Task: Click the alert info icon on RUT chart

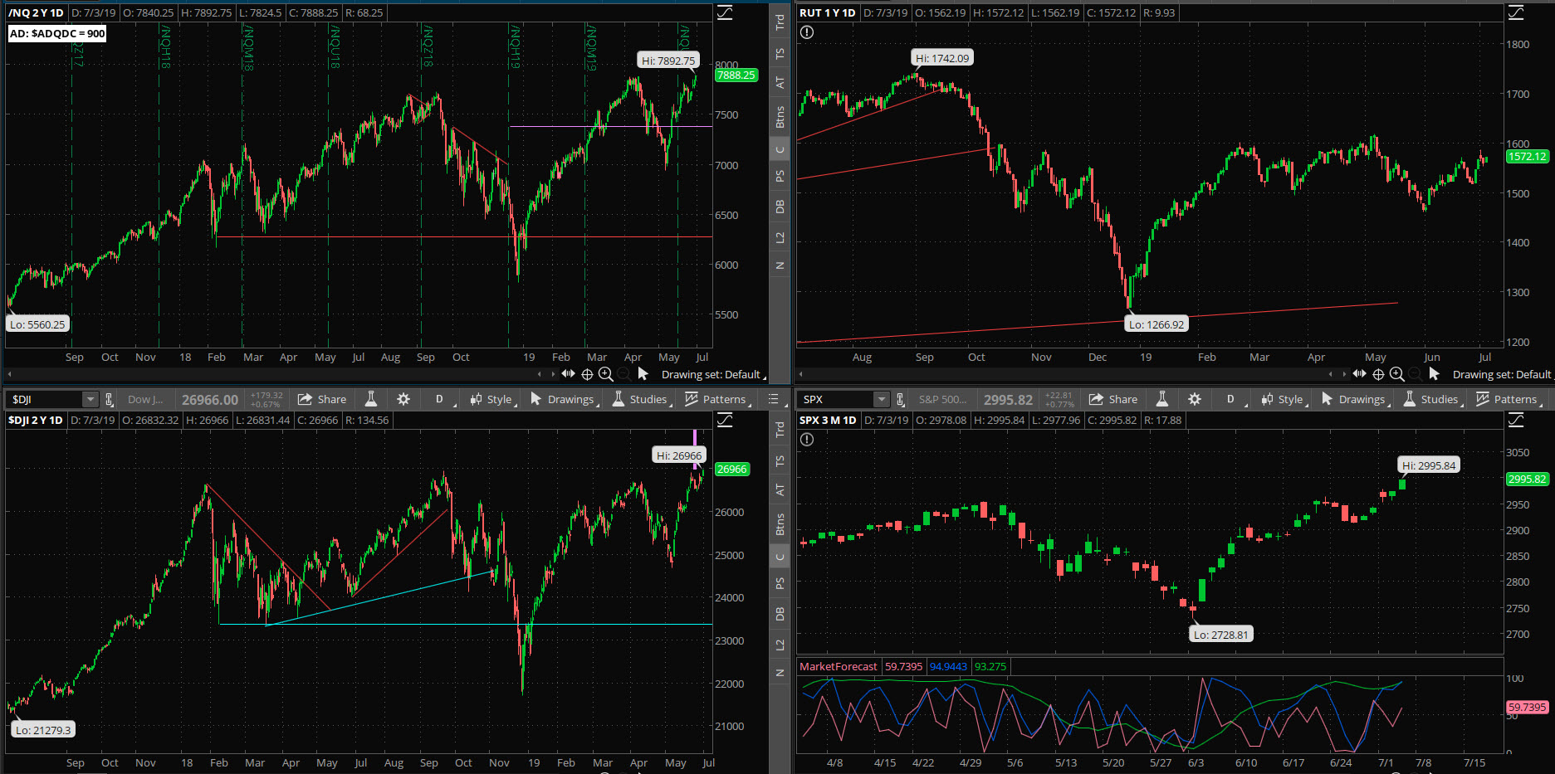Action: click(807, 32)
